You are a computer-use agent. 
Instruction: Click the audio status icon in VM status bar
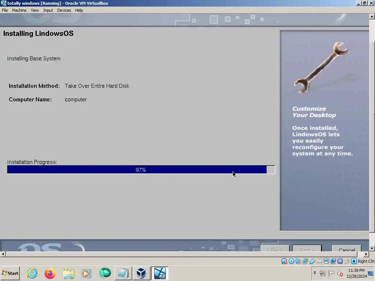click(x=298, y=261)
